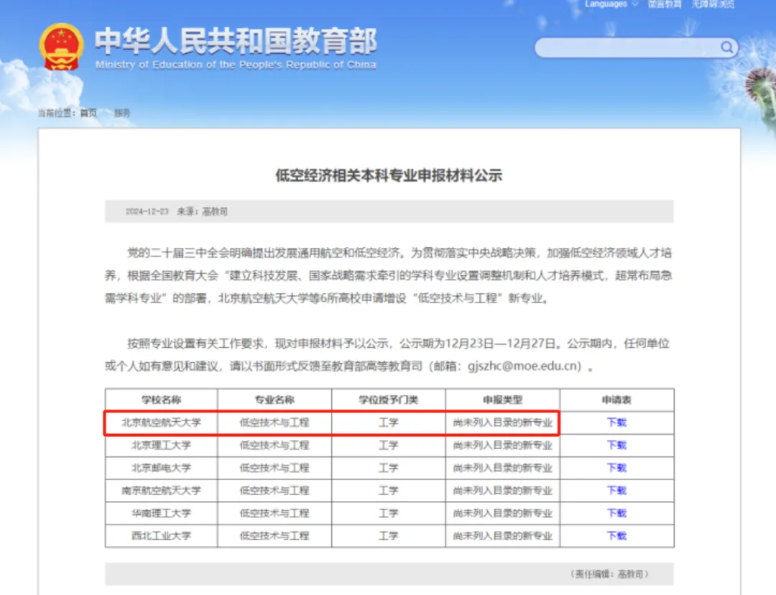Open the 微言教育 link
The height and width of the screenshot is (595, 776).
pyautogui.click(x=665, y=4)
